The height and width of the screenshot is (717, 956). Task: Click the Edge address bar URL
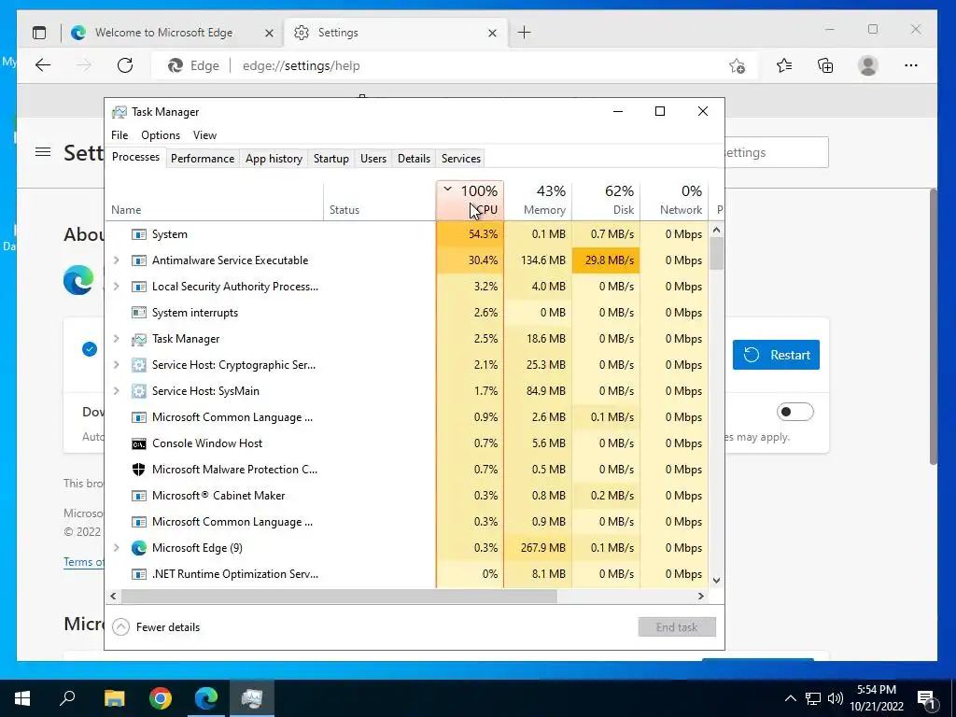click(x=302, y=66)
